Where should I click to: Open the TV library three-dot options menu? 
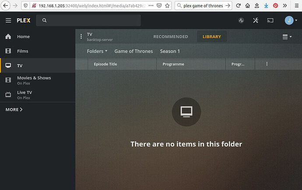click(81, 37)
